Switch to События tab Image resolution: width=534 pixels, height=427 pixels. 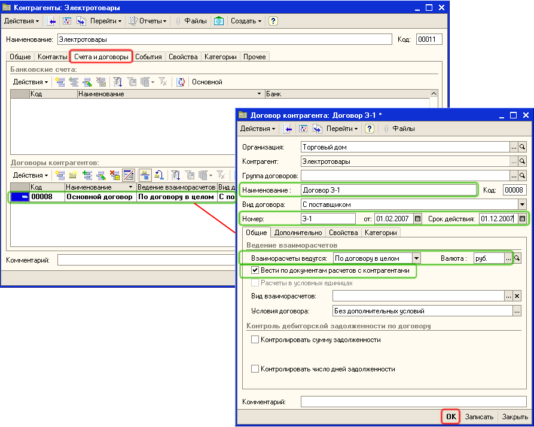[148, 57]
